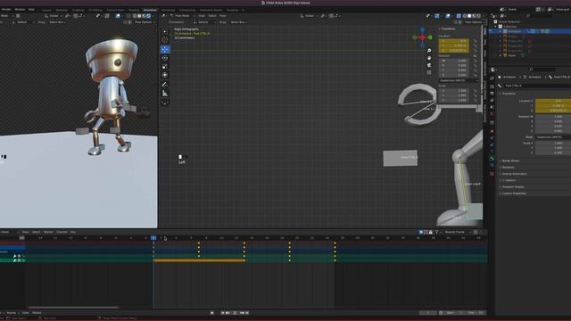Select the Annotate tool in viewport toolbar
This screenshot has height=321, width=571.
tap(165, 85)
